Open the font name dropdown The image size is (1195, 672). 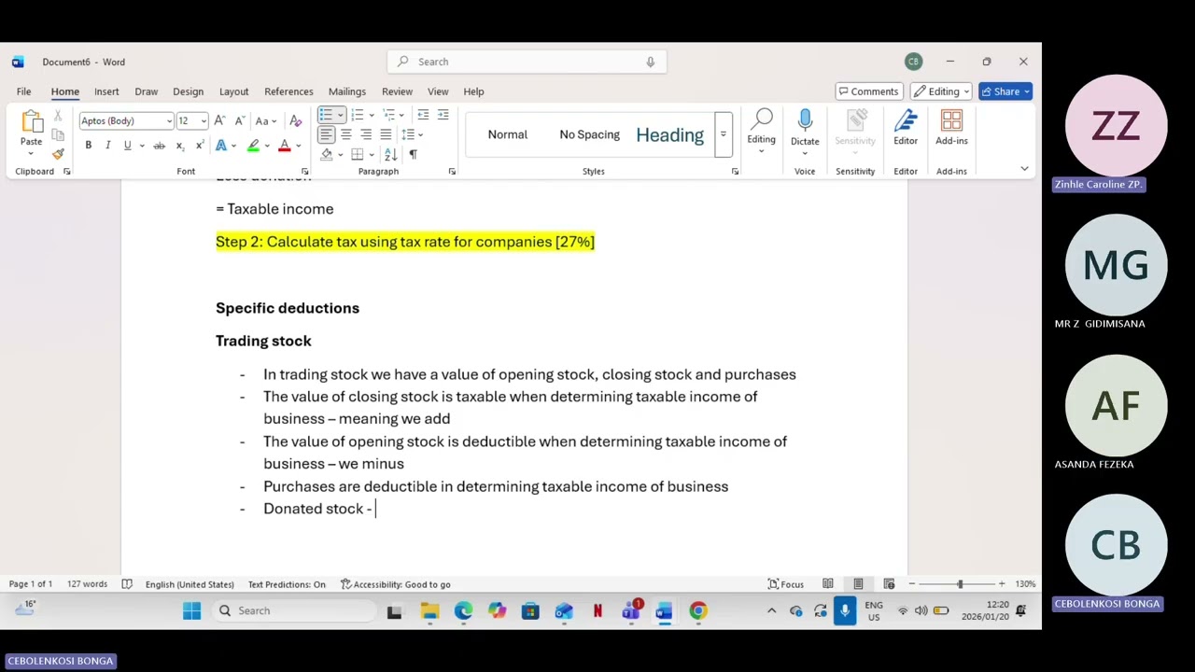pyautogui.click(x=169, y=121)
